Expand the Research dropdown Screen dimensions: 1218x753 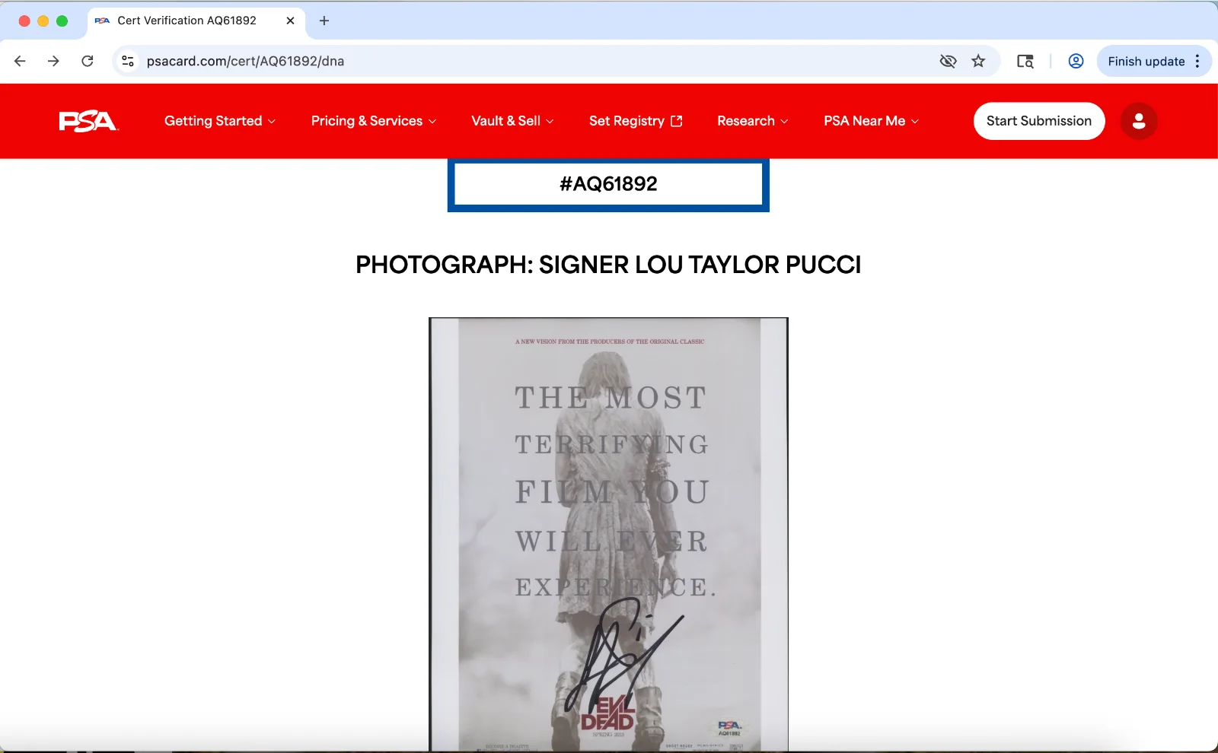coord(753,121)
